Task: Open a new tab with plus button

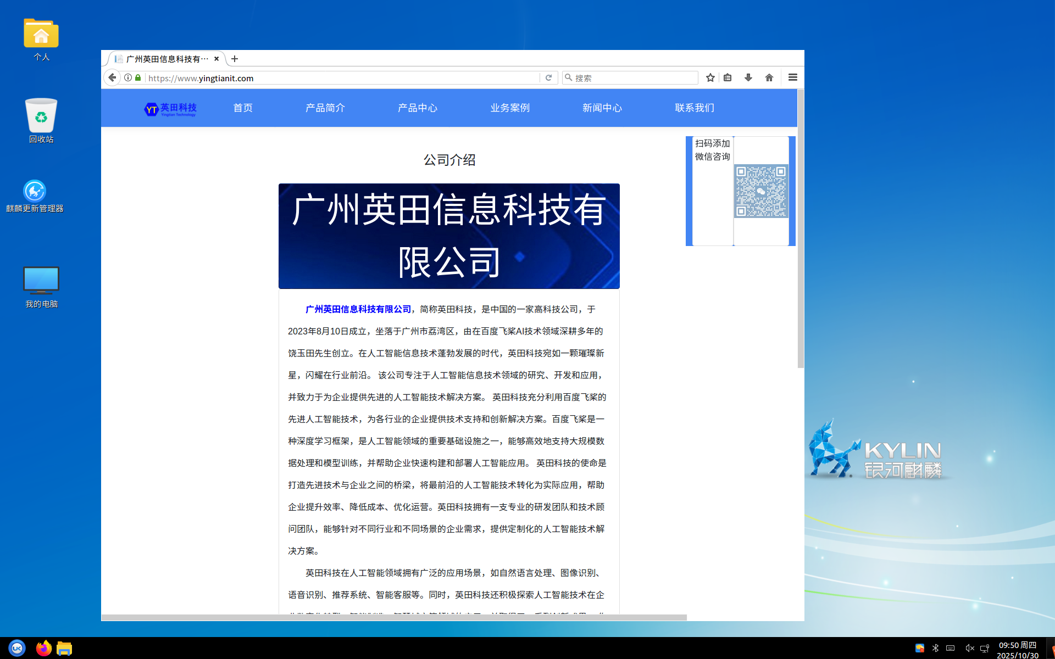Action: tap(235, 59)
